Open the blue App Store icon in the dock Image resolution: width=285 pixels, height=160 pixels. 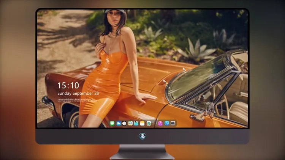[x=167, y=123]
